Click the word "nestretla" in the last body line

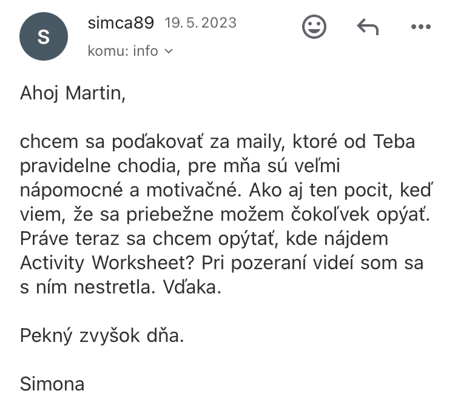click(x=113, y=287)
